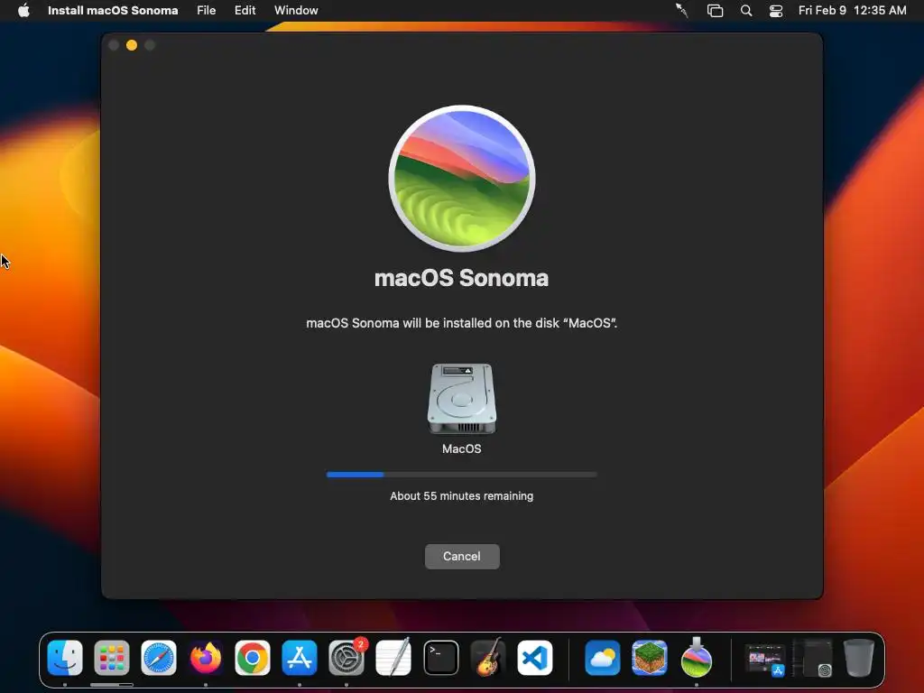Screen dimensions: 924x693
Task: Open the Apple menu
Action: [x=23, y=11]
